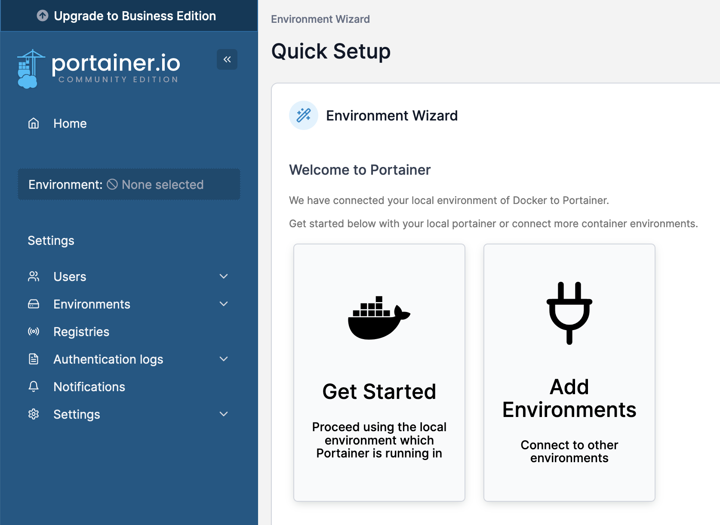Click the None selected crossed-circle icon
Viewport: 720px width, 525px height.
(112, 184)
